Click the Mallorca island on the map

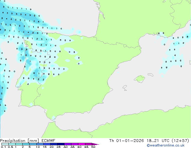(140, 79)
